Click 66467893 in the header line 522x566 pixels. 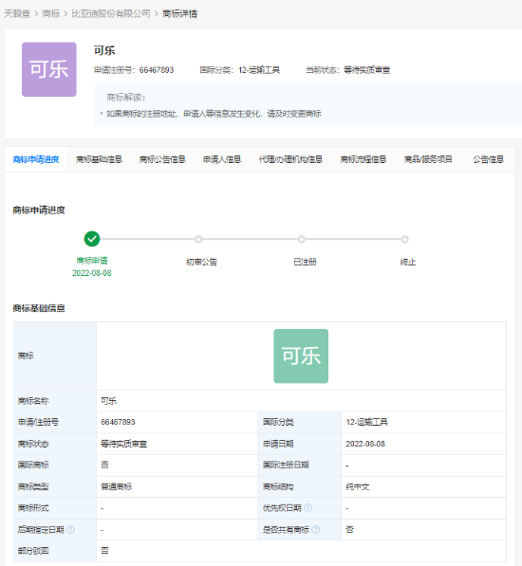(157, 70)
